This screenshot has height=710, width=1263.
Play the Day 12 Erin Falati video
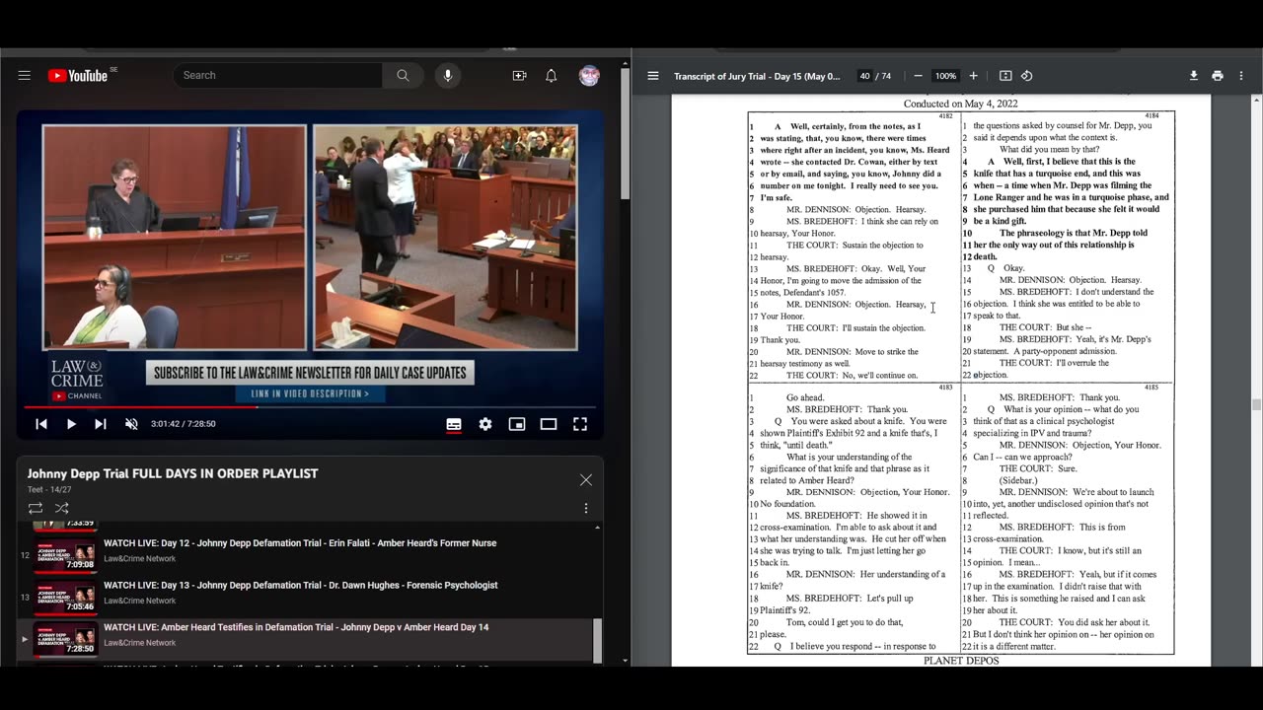(300, 543)
